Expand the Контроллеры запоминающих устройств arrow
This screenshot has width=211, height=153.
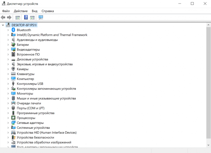point(8,89)
